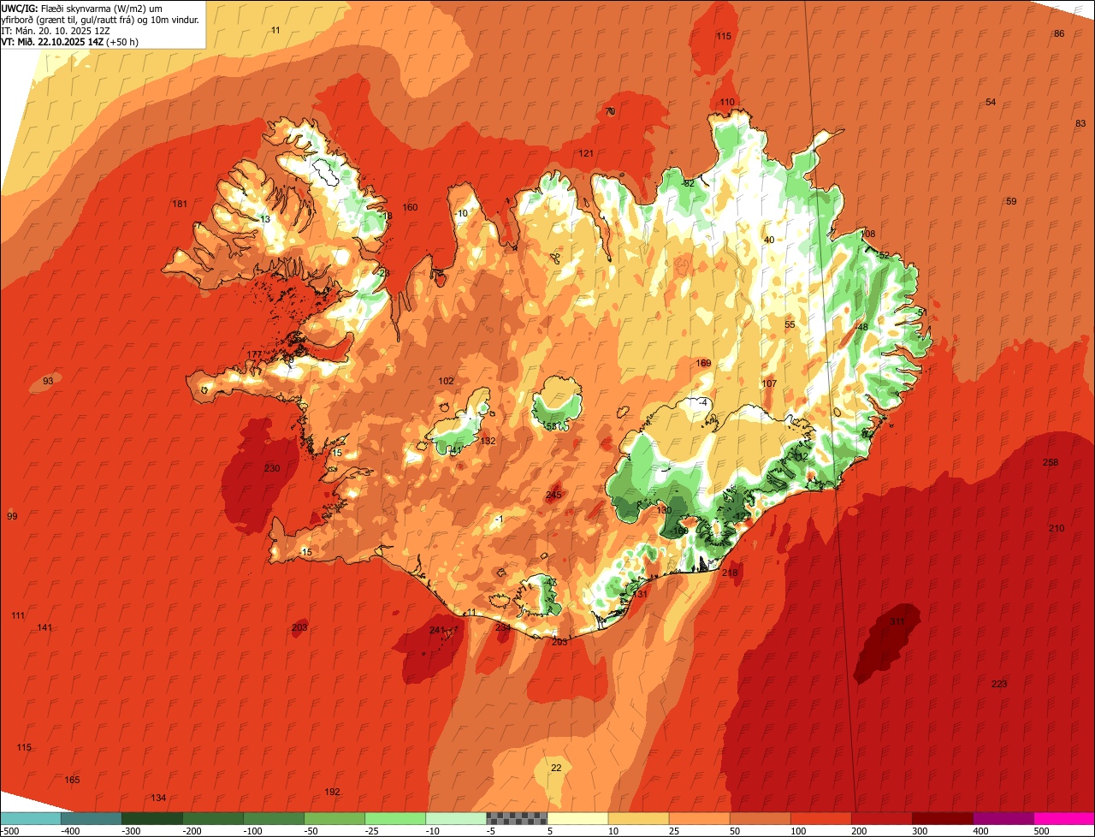The image size is (1095, 837).
Task: Click the red swatch between 200 and 300
Action: pos(881,818)
